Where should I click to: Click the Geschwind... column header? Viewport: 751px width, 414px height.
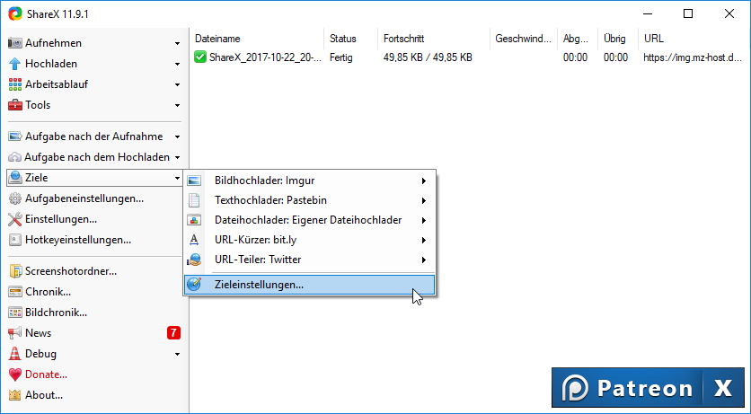click(x=524, y=39)
